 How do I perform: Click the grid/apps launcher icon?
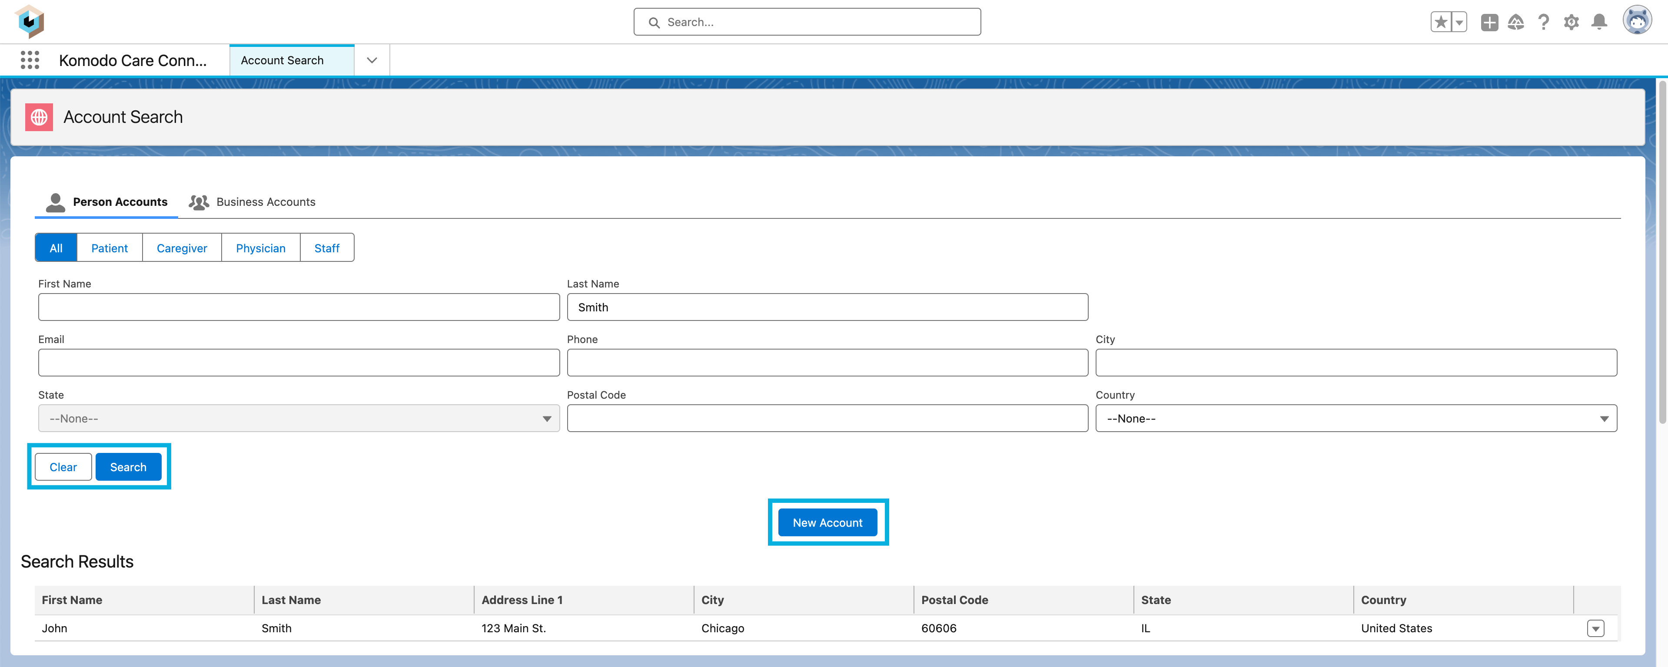[28, 59]
